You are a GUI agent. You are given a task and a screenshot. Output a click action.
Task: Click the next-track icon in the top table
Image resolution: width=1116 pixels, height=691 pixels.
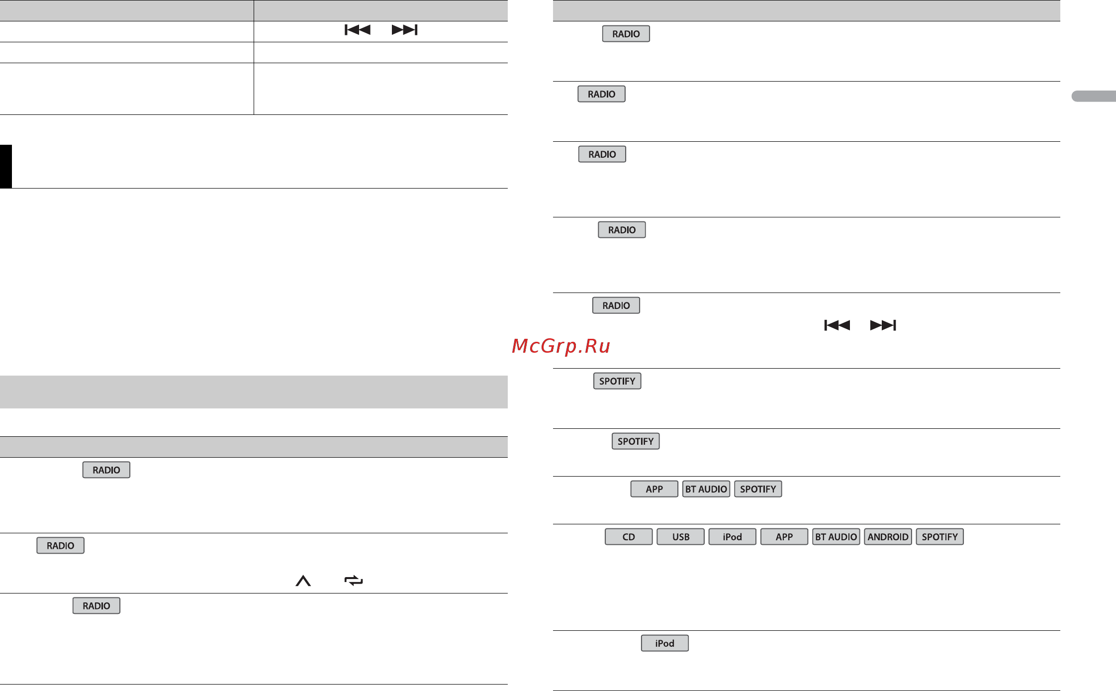tap(404, 30)
